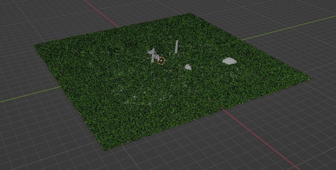Select the gray cross-shaped post object
This screenshot has height=170, width=336.
152,55
